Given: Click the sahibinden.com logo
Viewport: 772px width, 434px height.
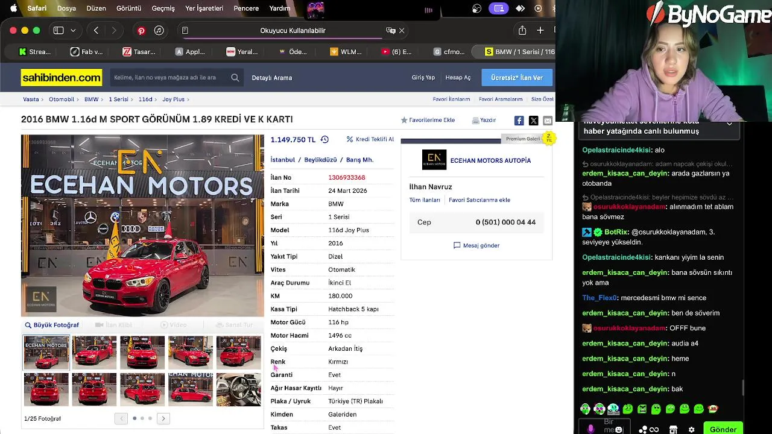Looking at the screenshot, I should pos(62,77).
